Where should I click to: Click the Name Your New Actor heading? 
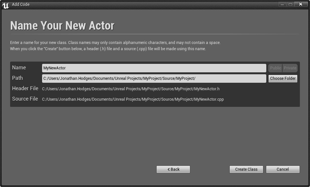pyautogui.click(x=62, y=26)
